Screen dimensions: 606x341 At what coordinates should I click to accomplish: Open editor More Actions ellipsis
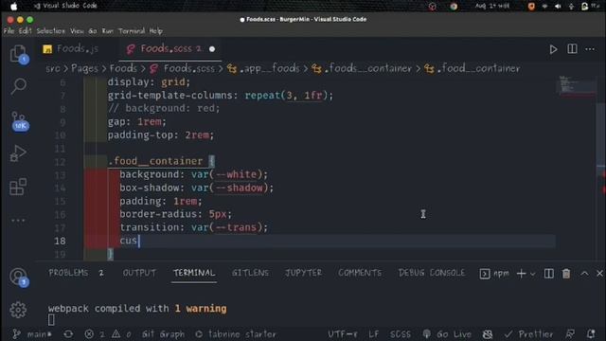click(590, 49)
